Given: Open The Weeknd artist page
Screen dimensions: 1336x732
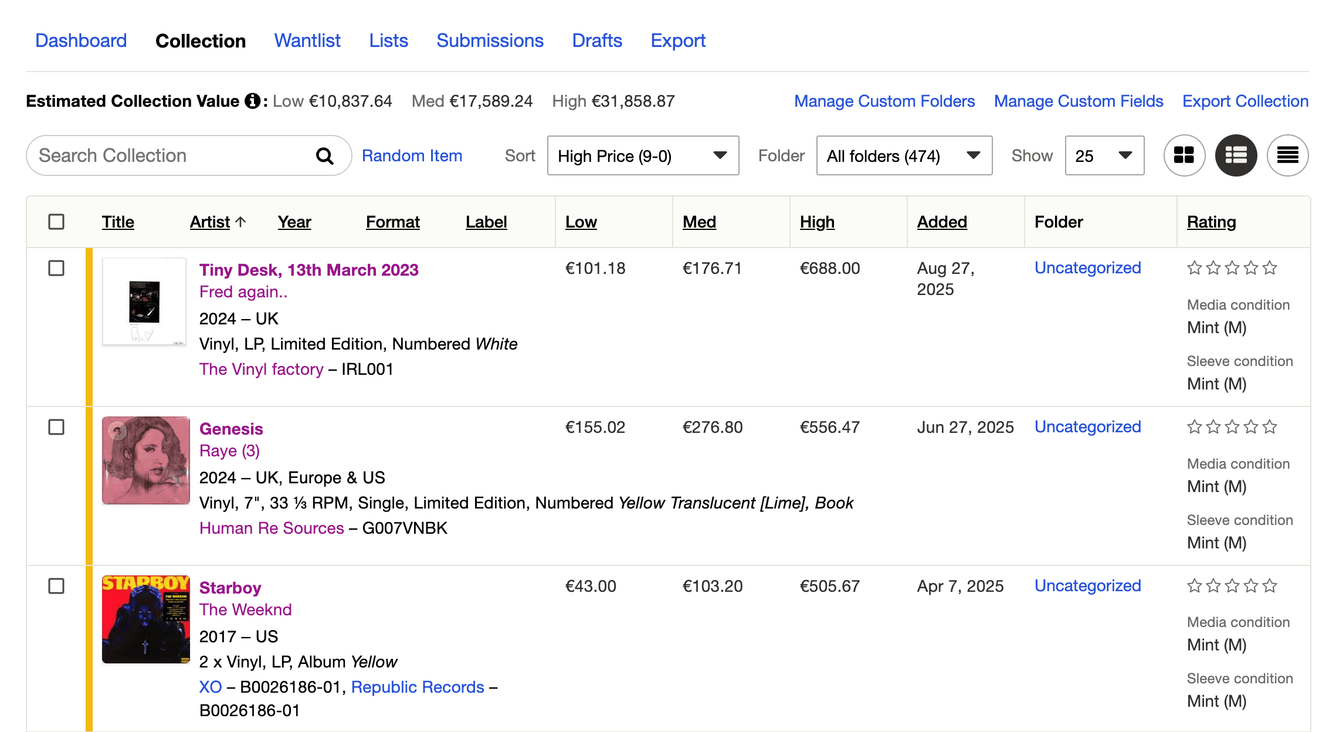Looking at the screenshot, I should pyautogui.click(x=245, y=609).
